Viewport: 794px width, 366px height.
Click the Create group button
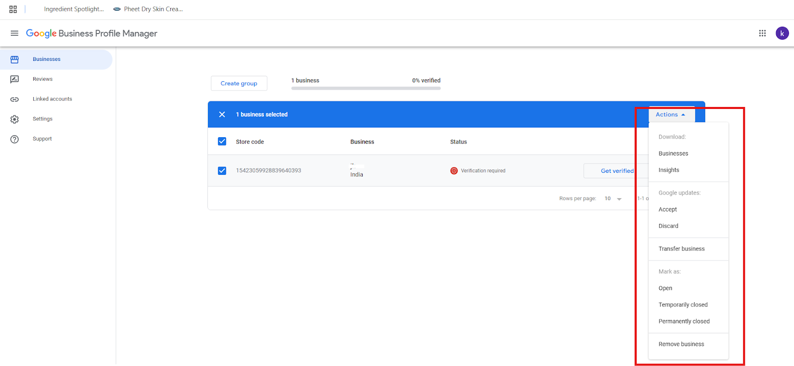(239, 83)
